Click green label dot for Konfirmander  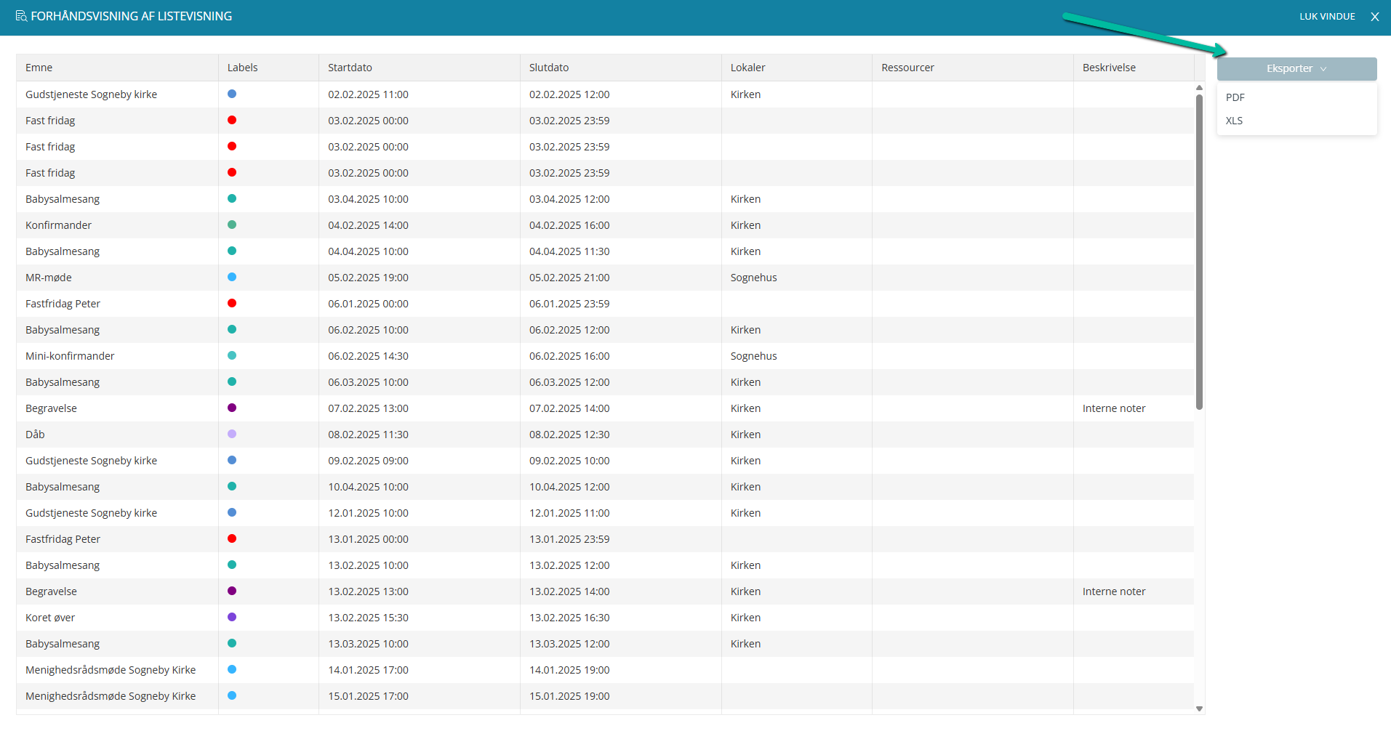(x=232, y=225)
